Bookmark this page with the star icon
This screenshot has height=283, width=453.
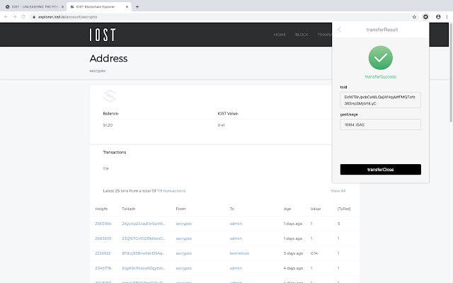pos(414,17)
